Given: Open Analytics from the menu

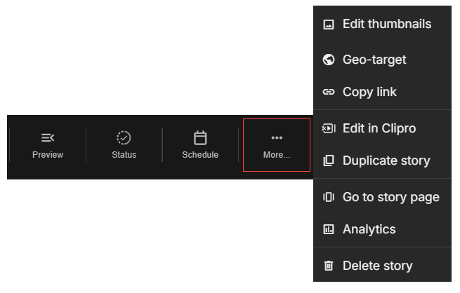Looking at the screenshot, I should (382, 229).
